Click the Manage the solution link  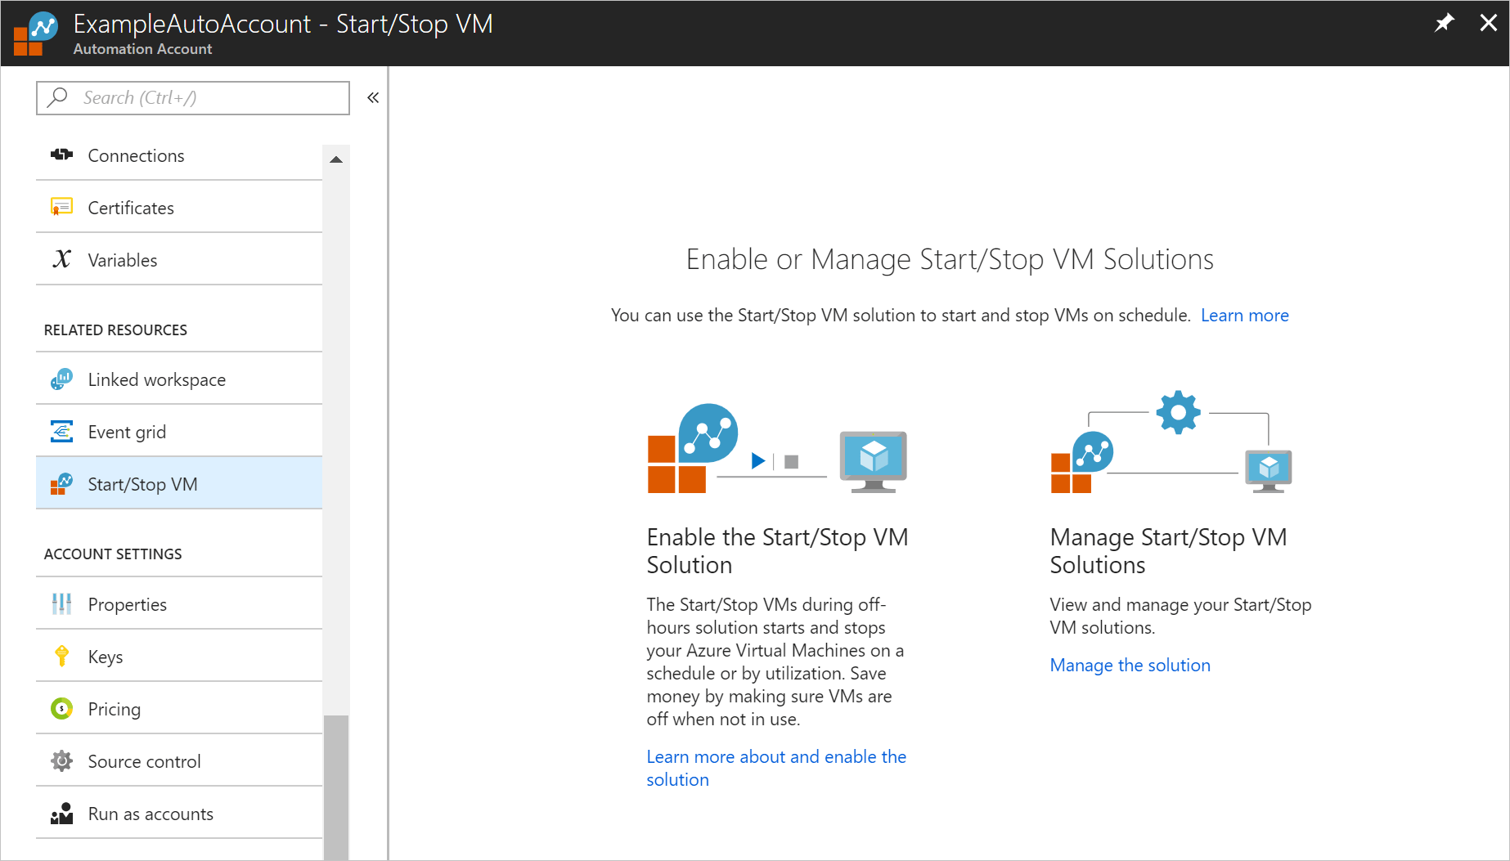coord(1130,665)
